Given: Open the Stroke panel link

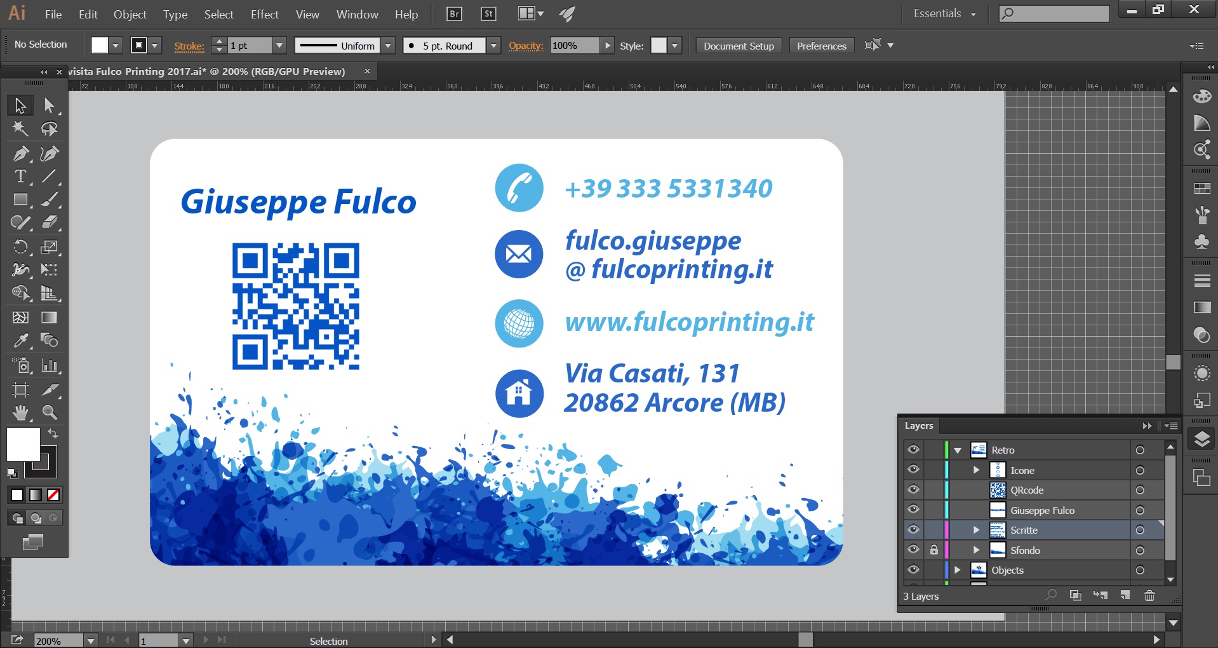Looking at the screenshot, I should (189, 46).
